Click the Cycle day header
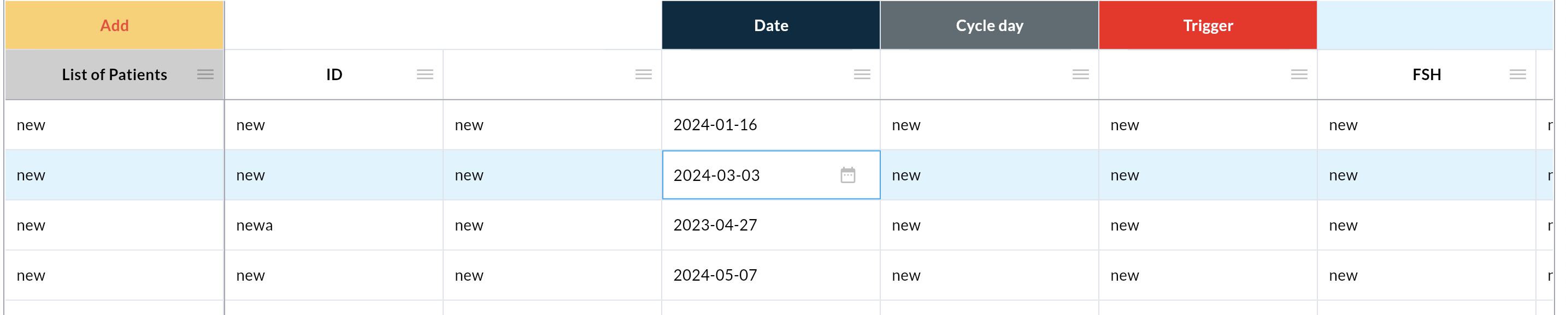 click(x=988, y=25)
